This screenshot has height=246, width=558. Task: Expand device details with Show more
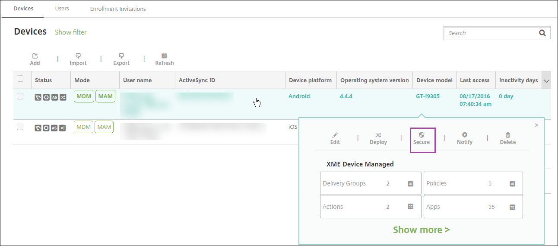tap(421, 230)
